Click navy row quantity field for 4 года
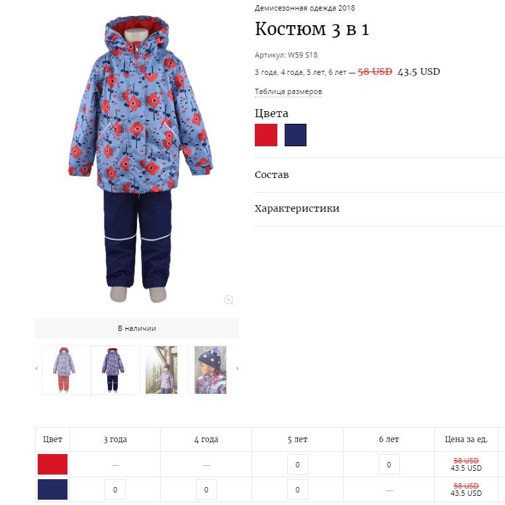 tap(206, 490)
